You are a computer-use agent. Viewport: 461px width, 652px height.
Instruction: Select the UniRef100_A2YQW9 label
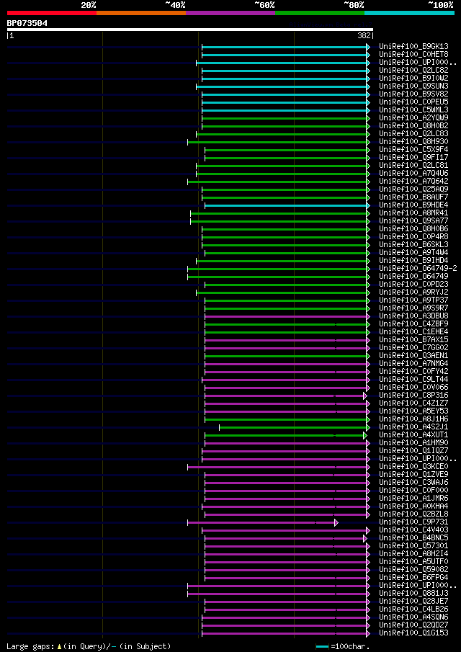click(x=413, y=117)
